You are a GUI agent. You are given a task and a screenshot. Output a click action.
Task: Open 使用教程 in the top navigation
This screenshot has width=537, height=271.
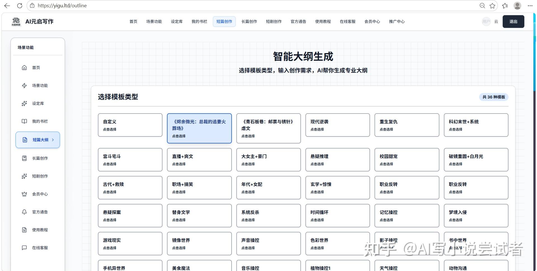pos(323,22)
